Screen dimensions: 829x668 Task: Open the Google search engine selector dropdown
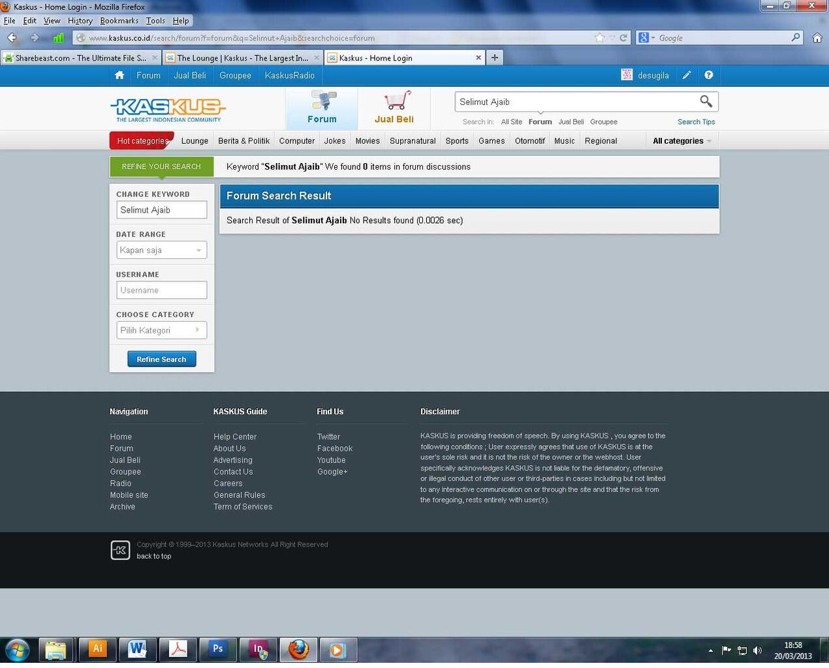point(647,38)
